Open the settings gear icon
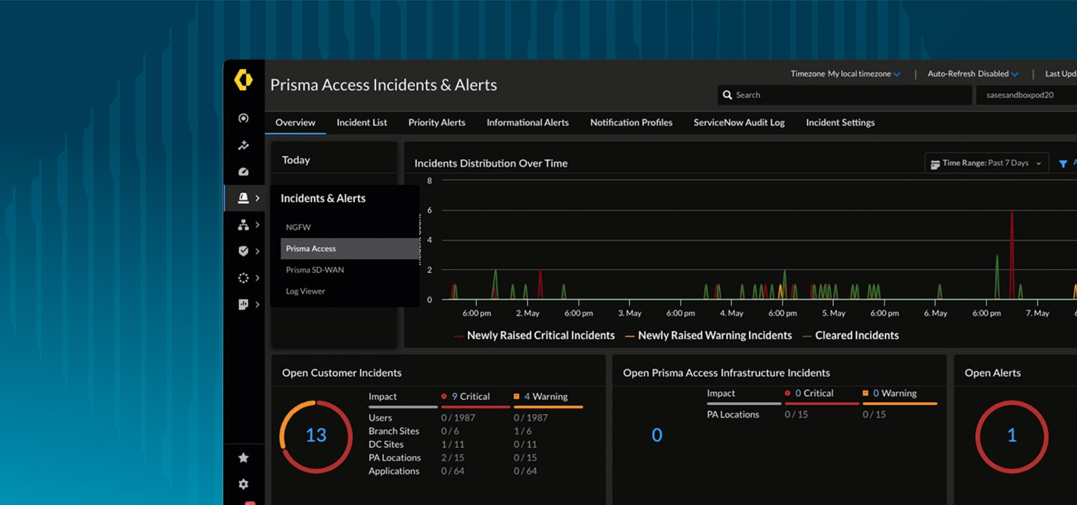The width and height of the screenshot is (1077, 505). pos(243,484)
